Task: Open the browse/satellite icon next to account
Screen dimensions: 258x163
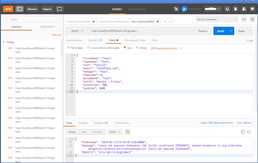Action: (227, 9)
